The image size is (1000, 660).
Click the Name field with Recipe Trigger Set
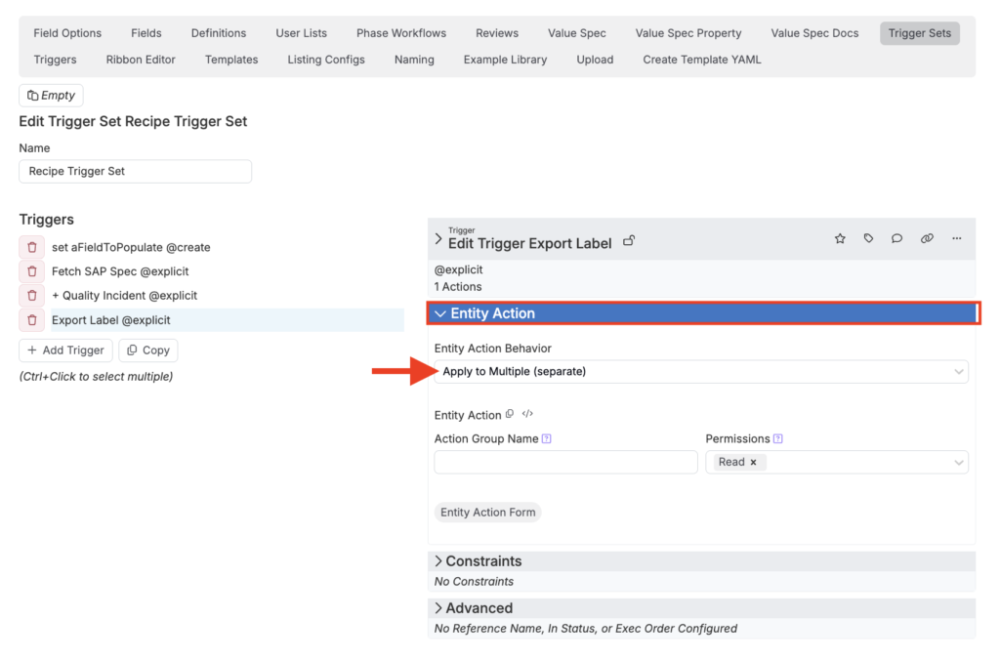coord(135,172)
